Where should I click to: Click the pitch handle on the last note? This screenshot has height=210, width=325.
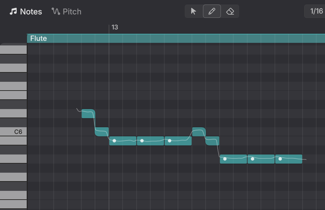(x=280, y=159)
